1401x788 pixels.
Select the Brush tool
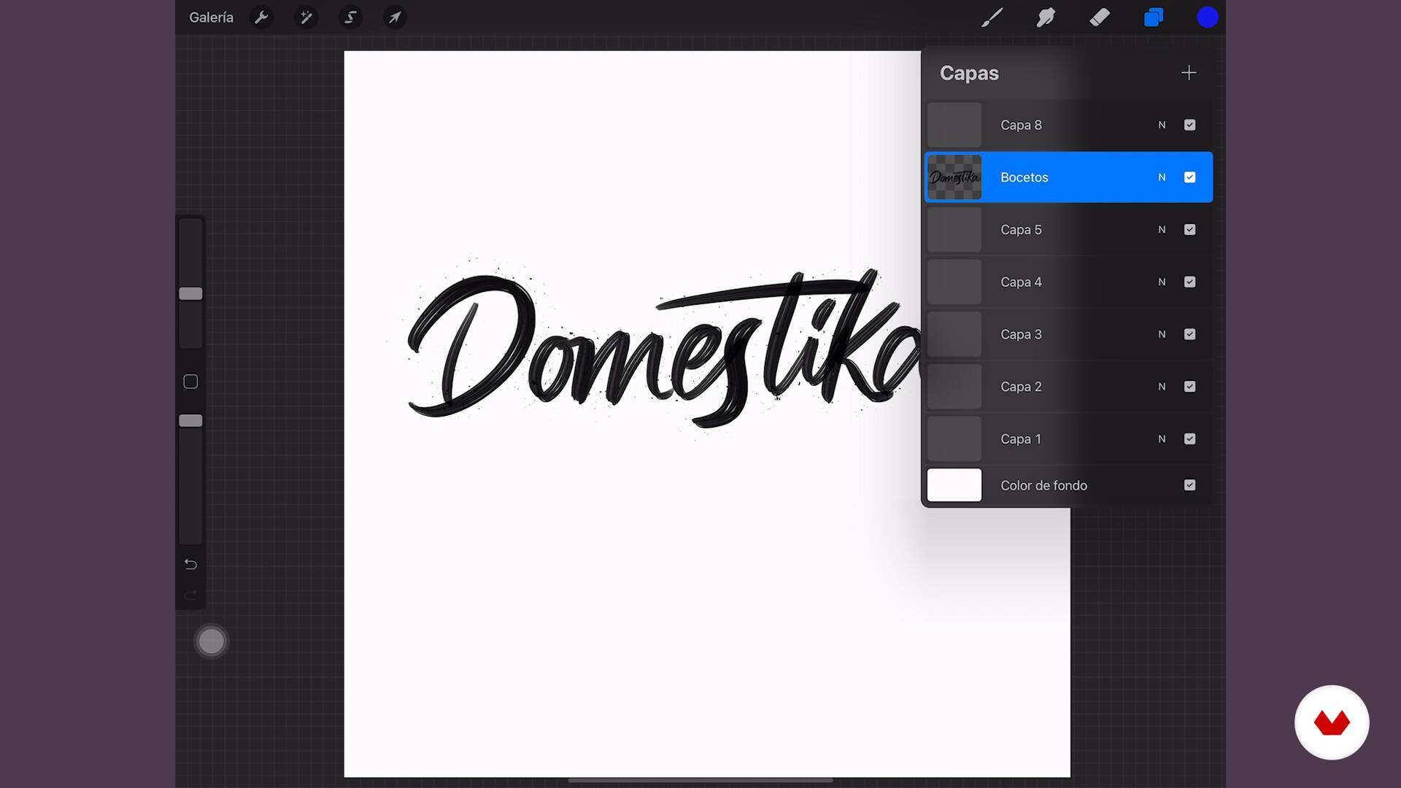992,17
